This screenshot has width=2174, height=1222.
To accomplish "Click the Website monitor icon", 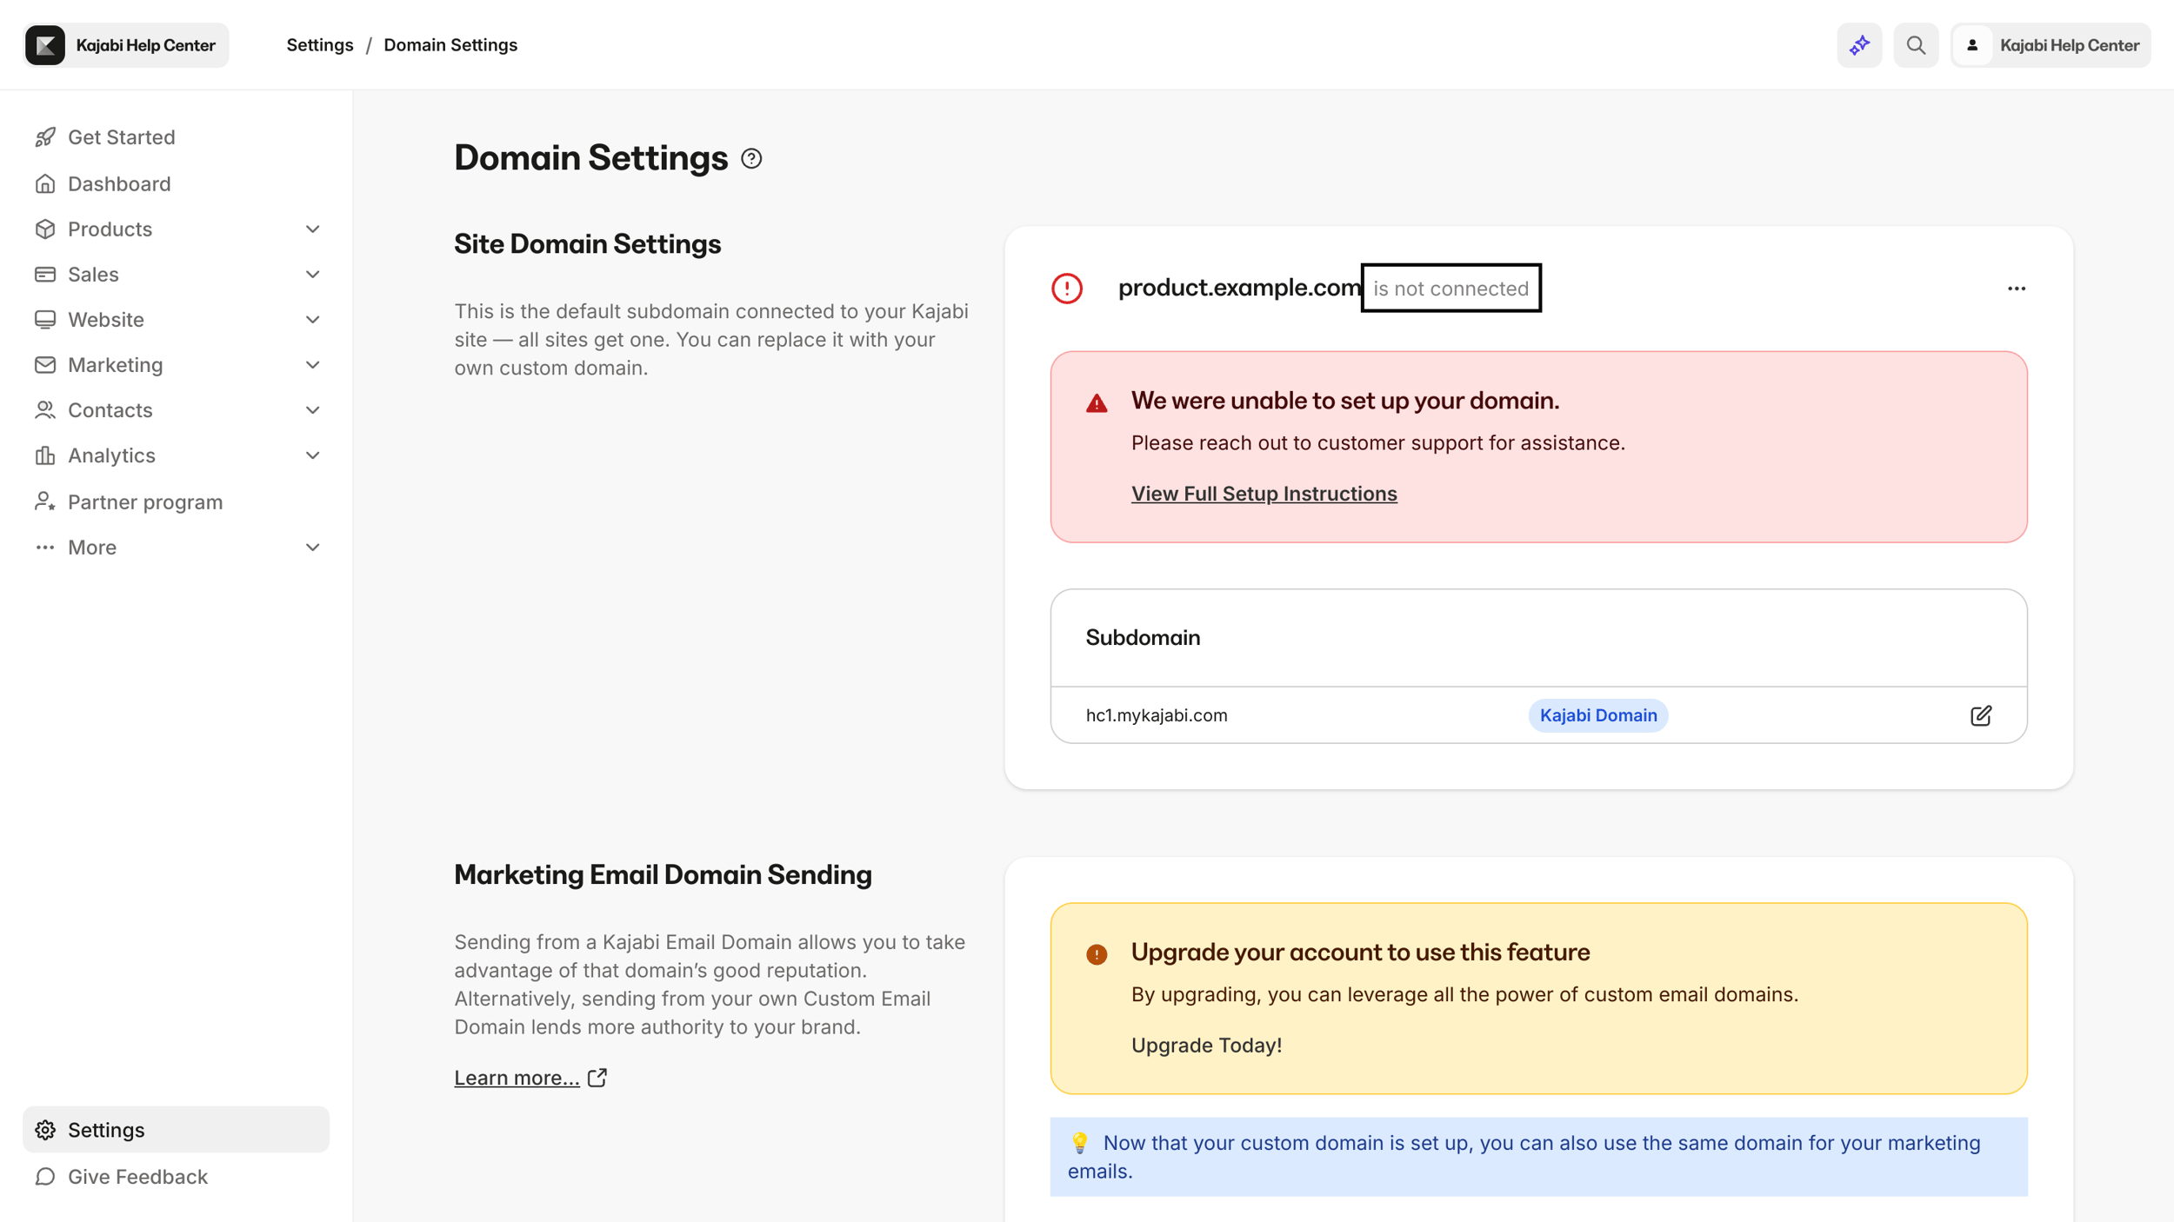I will click(45, 319).
